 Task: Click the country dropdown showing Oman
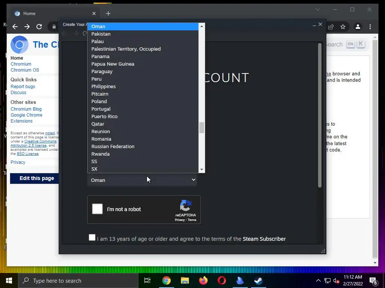(x=142, y=180)
